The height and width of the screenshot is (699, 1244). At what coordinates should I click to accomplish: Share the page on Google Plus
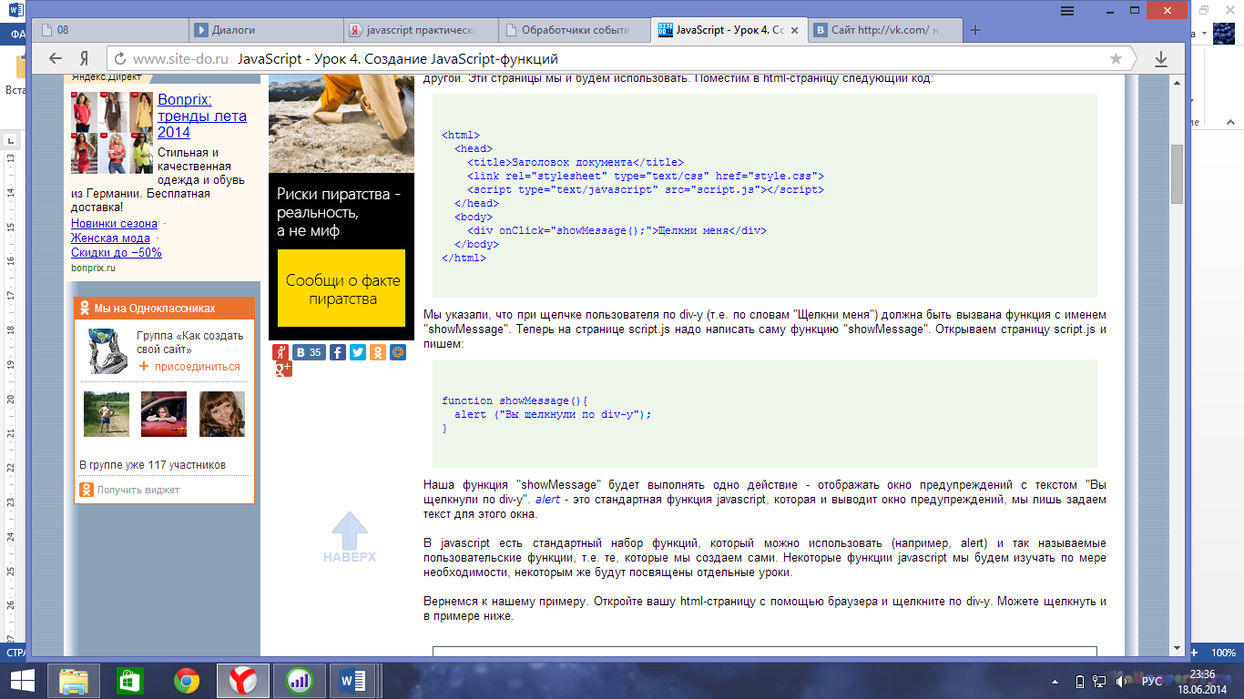pyautogui.click(x=283, y=369)
